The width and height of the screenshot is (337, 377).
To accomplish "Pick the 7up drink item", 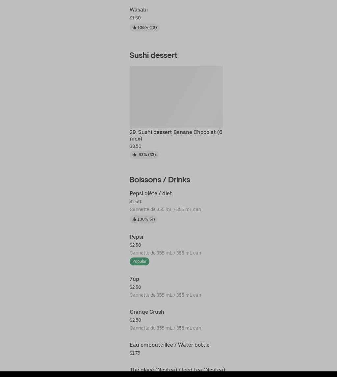I will [x=134, y=279].
